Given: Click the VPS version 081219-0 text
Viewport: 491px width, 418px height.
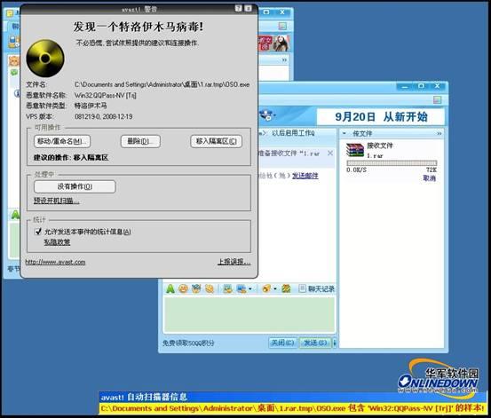Looking at the screenshot, I should click(x=103, y=116).
